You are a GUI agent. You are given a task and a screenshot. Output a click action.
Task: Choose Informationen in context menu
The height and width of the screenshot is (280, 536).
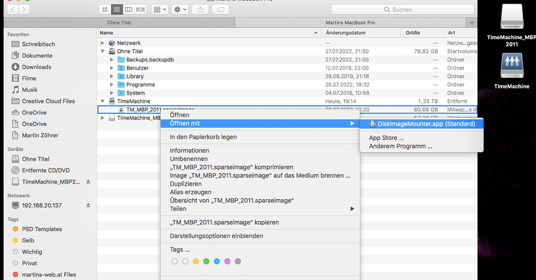pyautogui.click(x=260, y=150)
